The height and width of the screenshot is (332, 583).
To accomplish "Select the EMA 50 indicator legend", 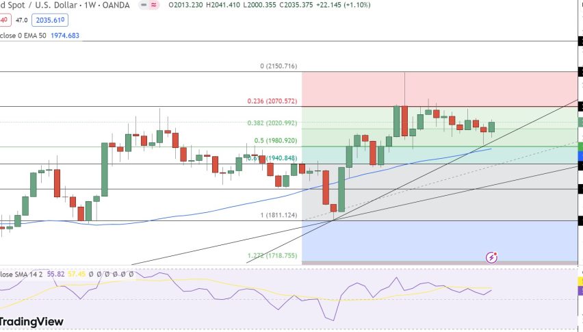I will [23, 36].
